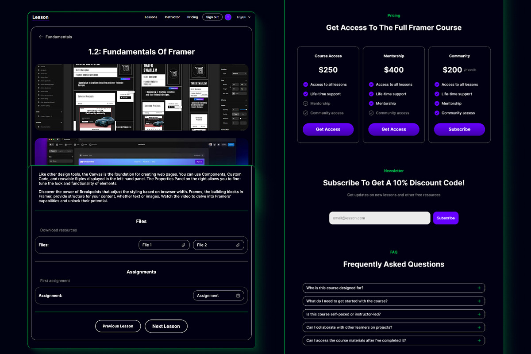Expand 'Who is this course designed for?'
Viewport: 531px width, 354px height.
(x=394, y=288)
